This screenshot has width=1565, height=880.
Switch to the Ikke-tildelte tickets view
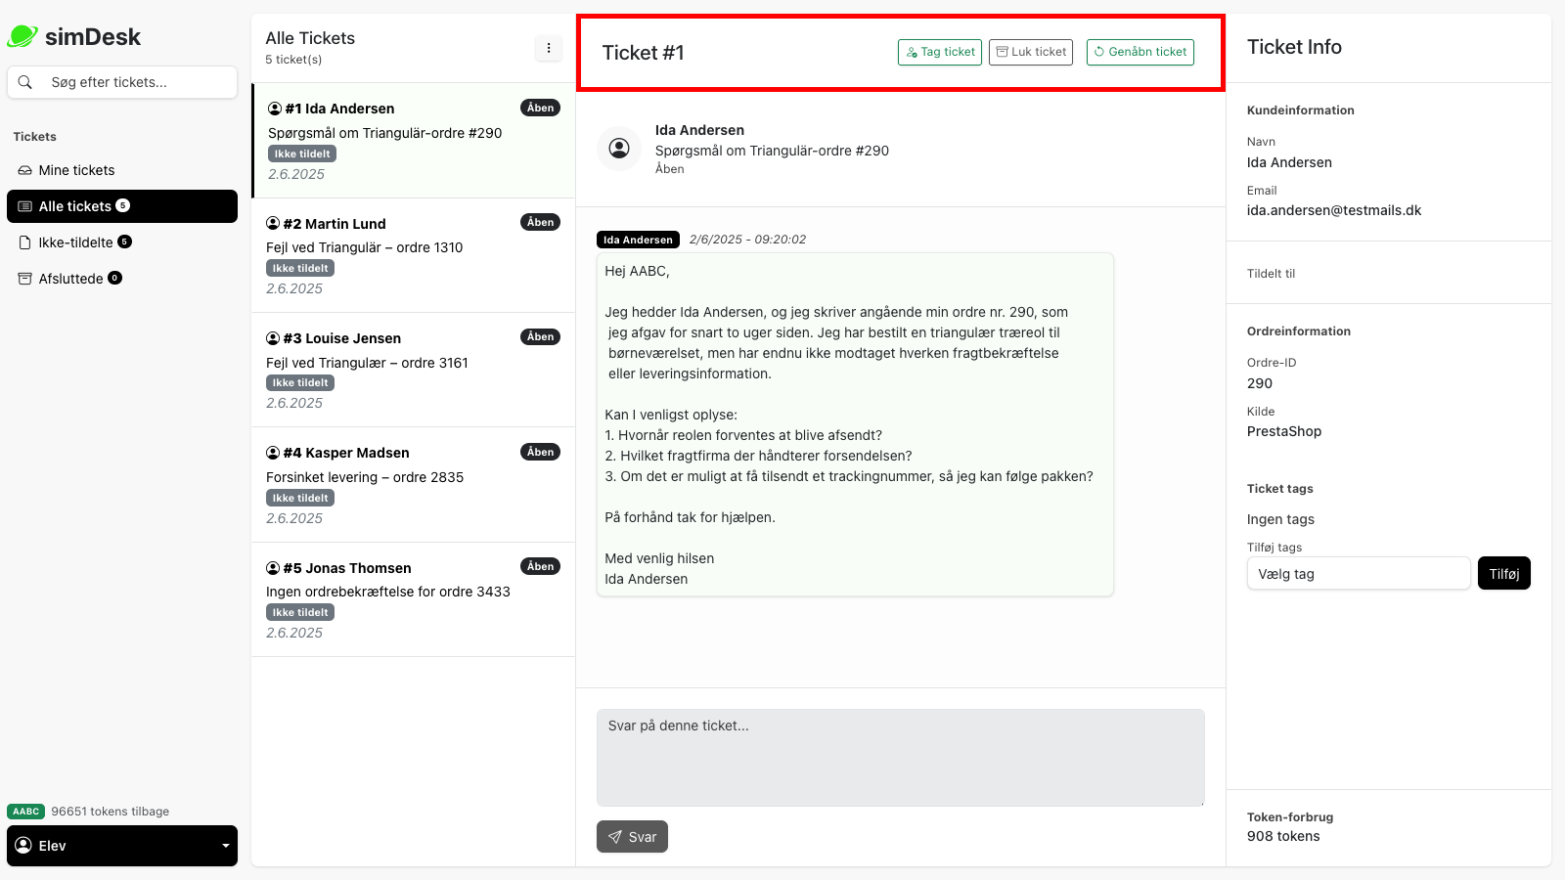click(76, 242)
